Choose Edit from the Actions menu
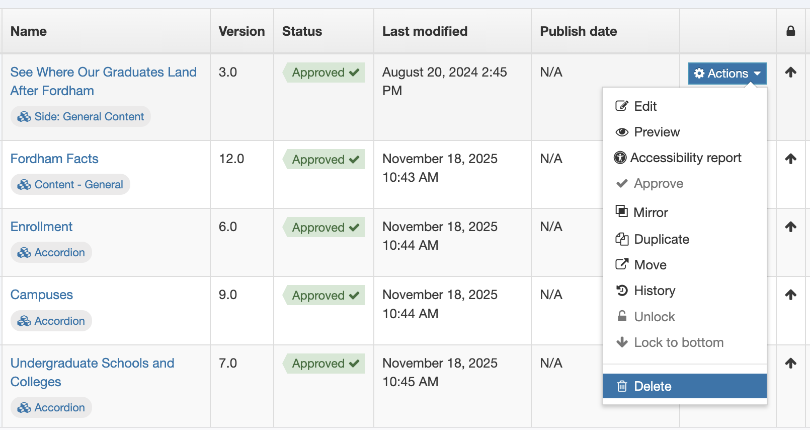Image resolution: width=810 pixels, height=430 pixels. [684, 106]
